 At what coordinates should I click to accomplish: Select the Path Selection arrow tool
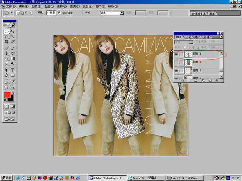tap(7, 70)
